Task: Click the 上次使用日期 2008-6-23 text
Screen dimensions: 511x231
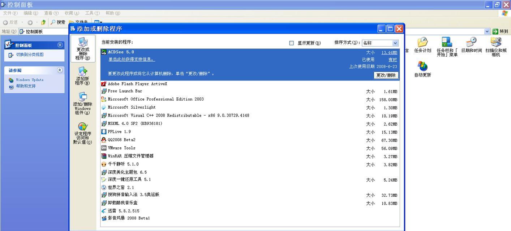Action: pyautogui.click(x=373, y=67)
